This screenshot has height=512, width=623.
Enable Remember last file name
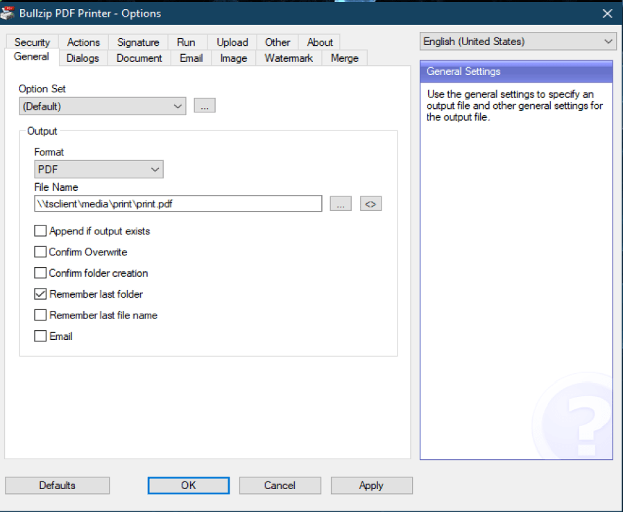40,315
